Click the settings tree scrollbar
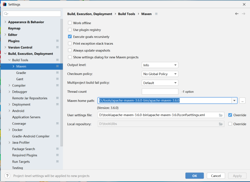The height and width of the screenshot is (182, 250). coord(61,82)
